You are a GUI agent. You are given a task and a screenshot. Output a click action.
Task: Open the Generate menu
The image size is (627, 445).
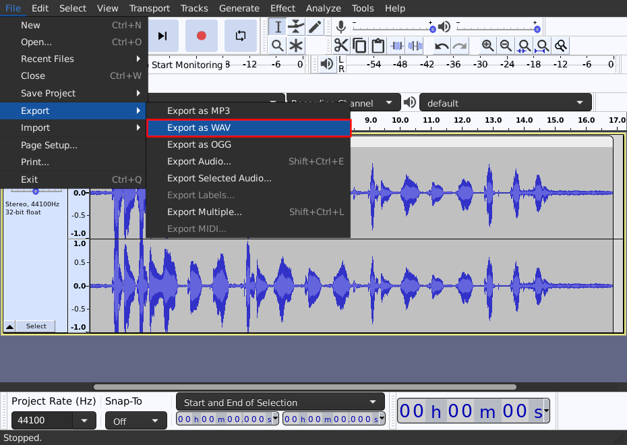click(239, 8)
